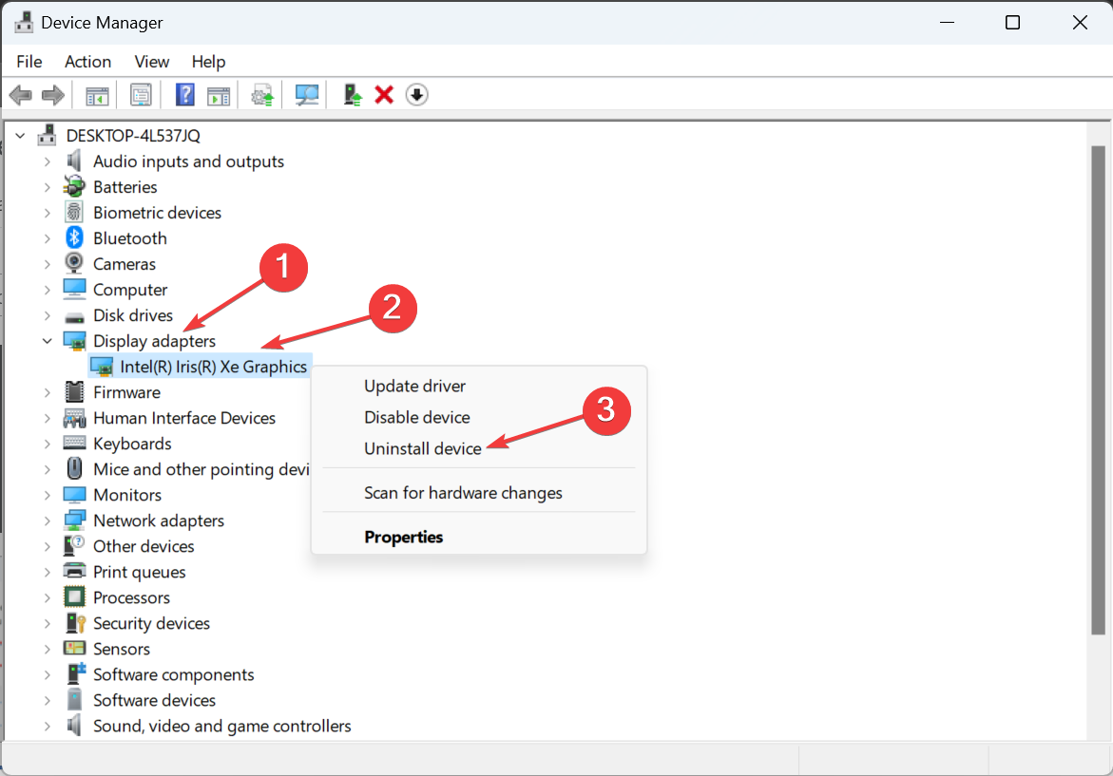Click the Audio inputs and outputs speaker icon

coord(74,161)
